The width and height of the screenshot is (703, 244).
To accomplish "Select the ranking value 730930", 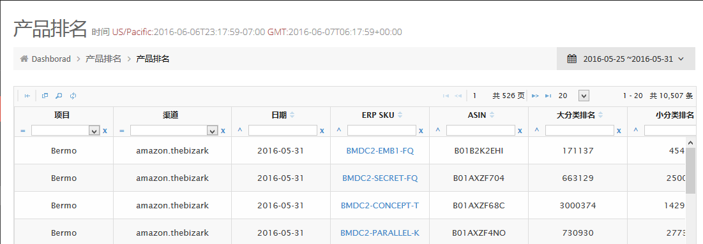I will (x=578, y=233).
